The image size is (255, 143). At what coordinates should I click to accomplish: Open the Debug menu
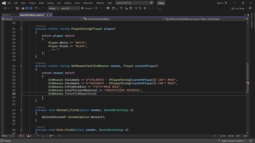[50, 3]
